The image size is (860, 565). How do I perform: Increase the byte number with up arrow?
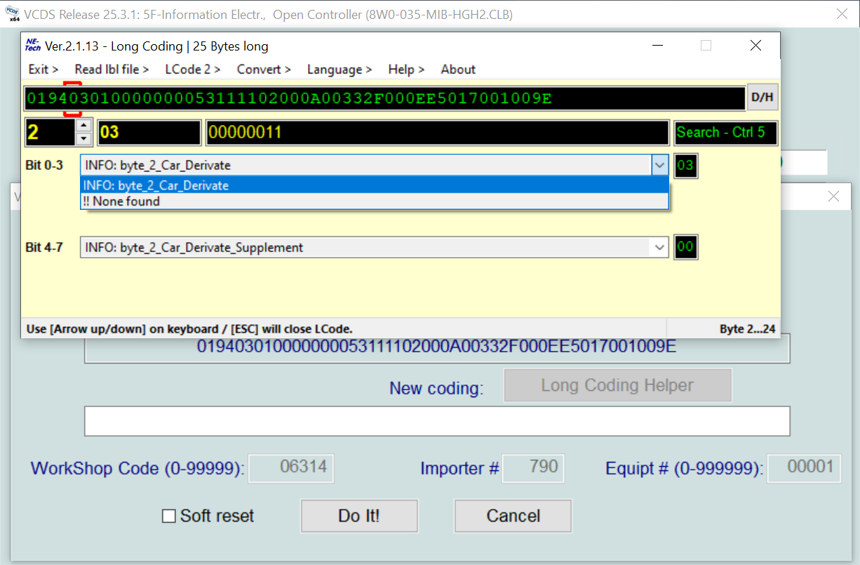point(83,126)
